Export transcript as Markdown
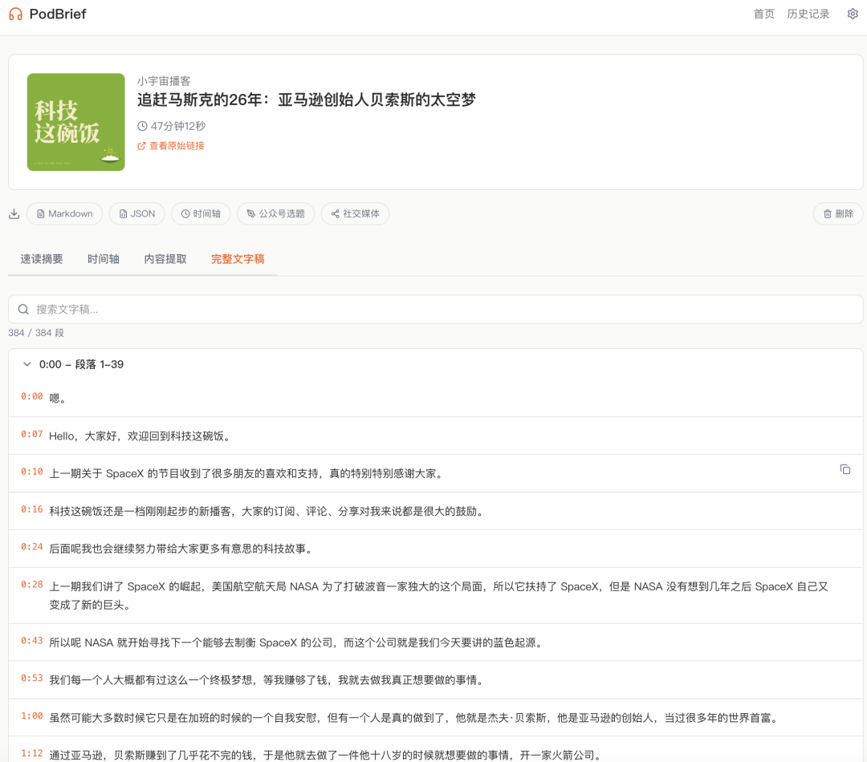The height and width of the screenshot is (762, 867). (65, 214)
